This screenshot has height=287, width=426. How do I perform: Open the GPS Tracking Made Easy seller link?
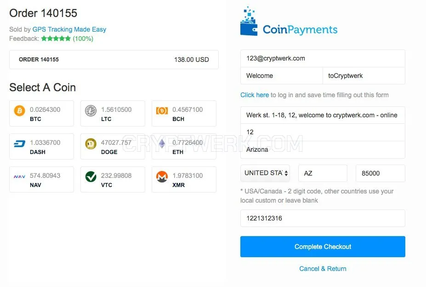point(69,29)
